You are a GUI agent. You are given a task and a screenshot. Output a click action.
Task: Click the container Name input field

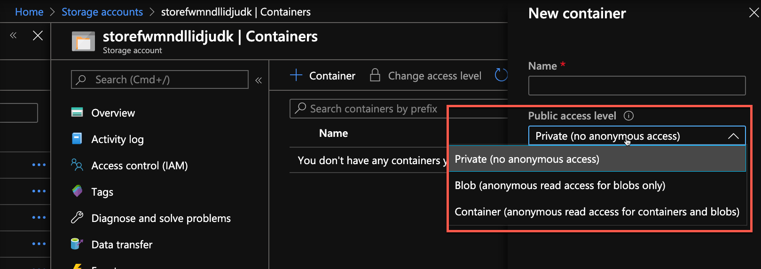coord(637,86)
